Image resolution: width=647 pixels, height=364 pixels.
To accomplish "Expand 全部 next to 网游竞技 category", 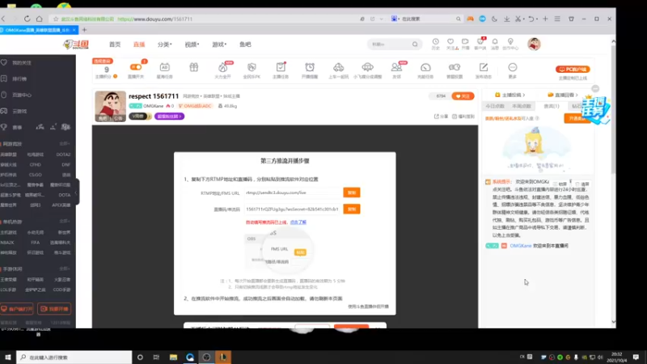I will tap(65, 144).
